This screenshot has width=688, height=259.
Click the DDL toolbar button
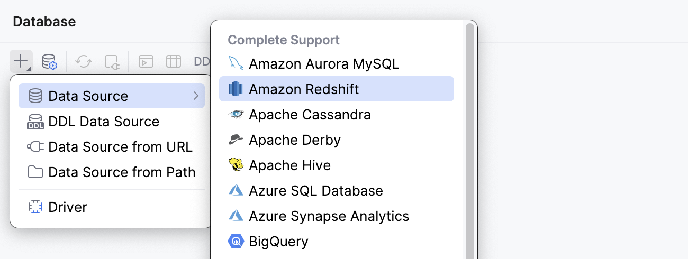pyautogui.click(x=202, y=61)
